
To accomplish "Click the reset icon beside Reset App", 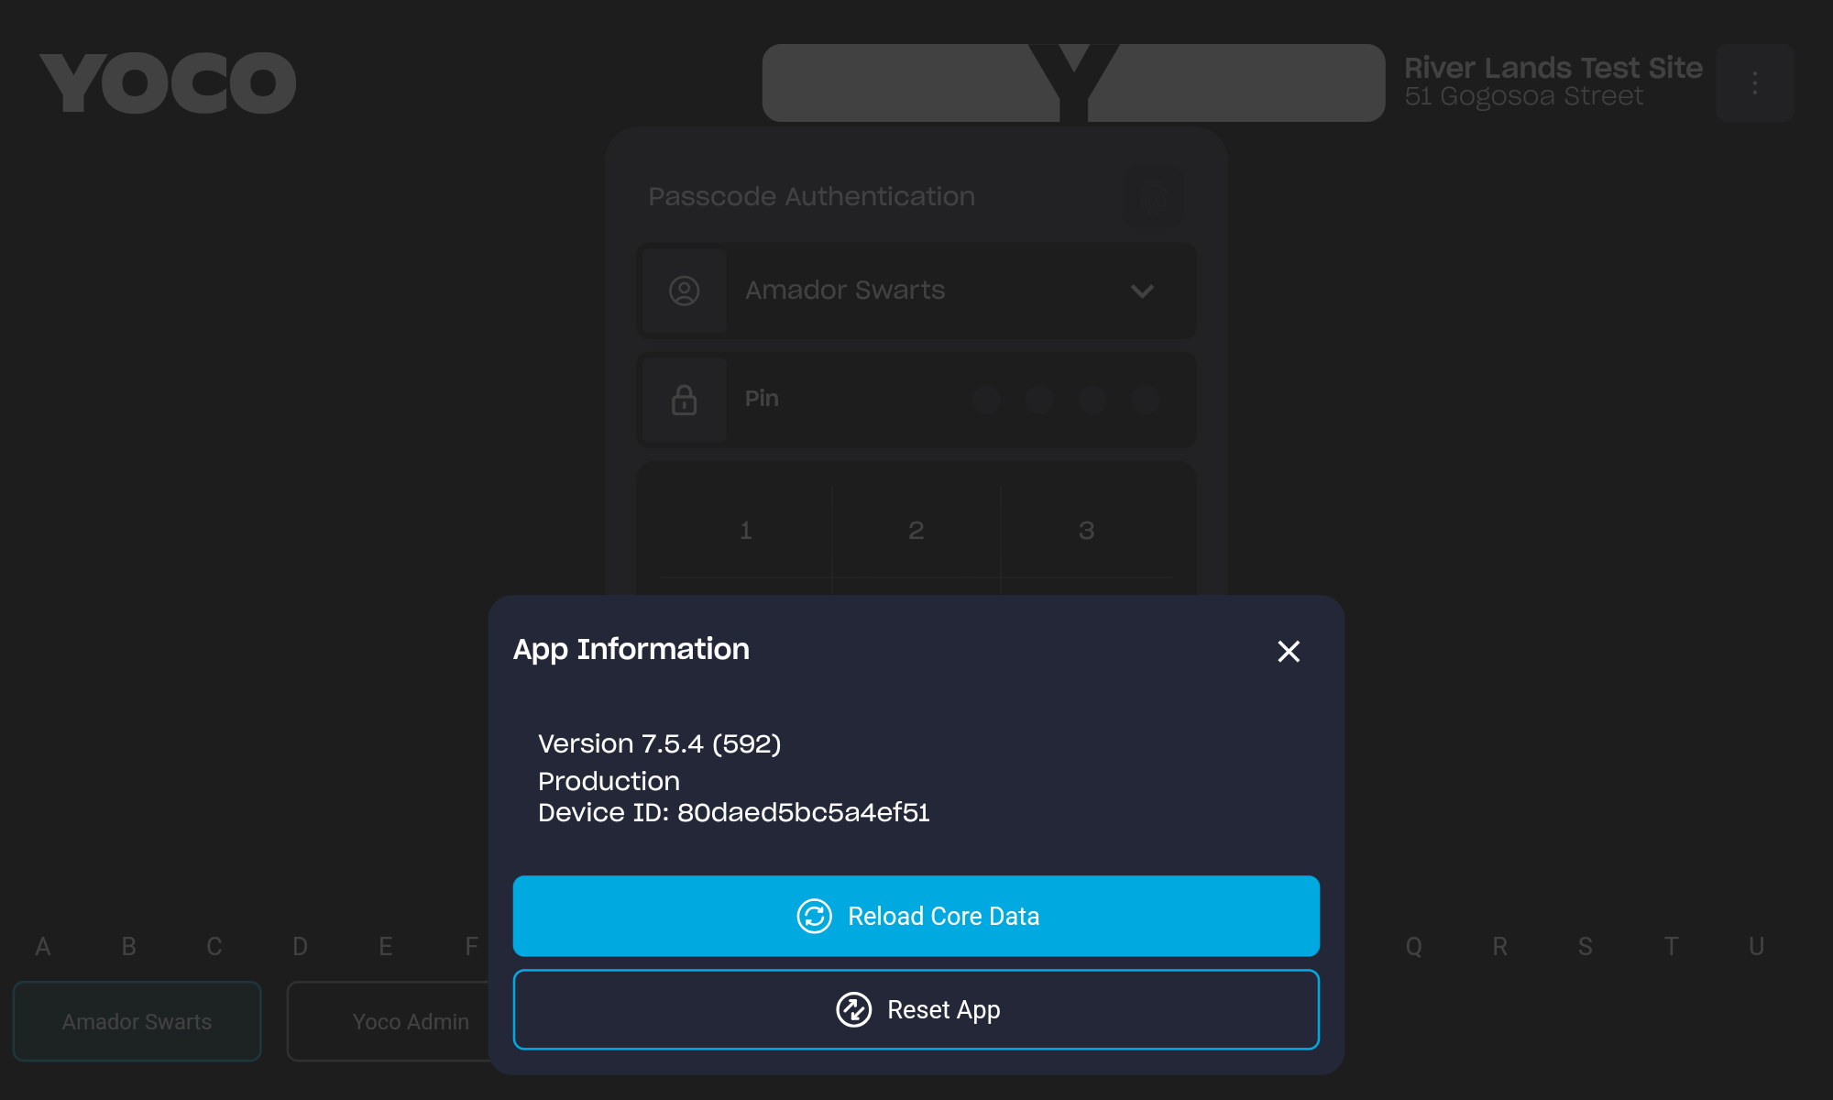I will [853, 1009].
